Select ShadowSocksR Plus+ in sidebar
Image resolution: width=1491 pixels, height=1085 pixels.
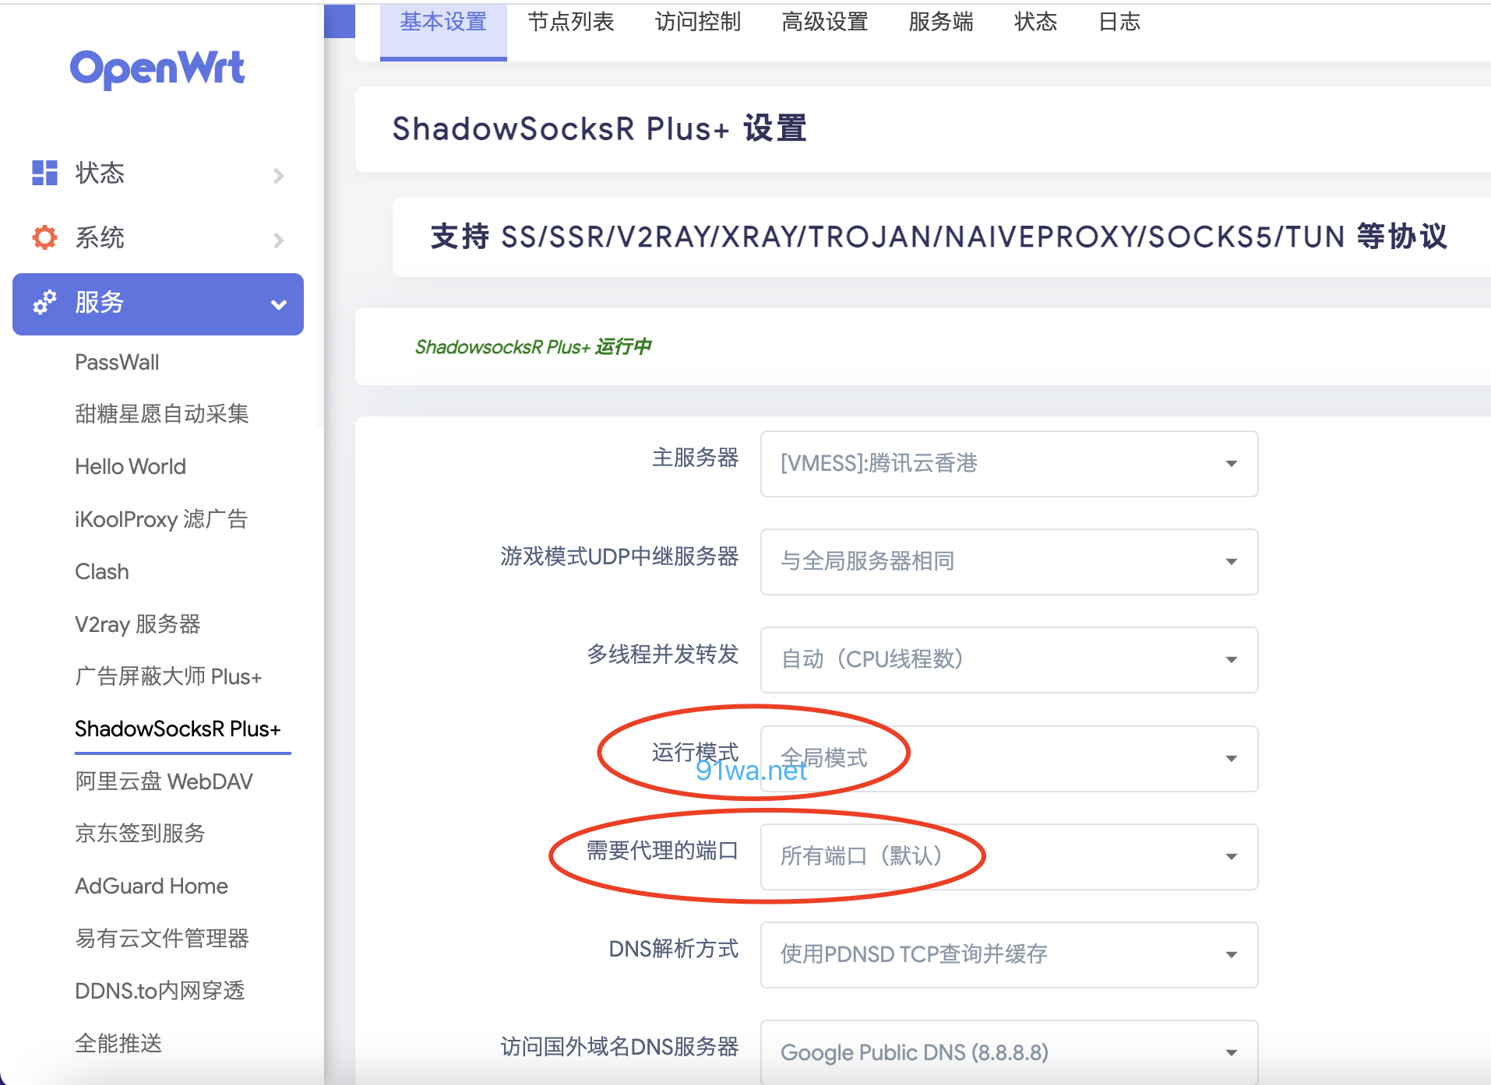pos(178,729)
